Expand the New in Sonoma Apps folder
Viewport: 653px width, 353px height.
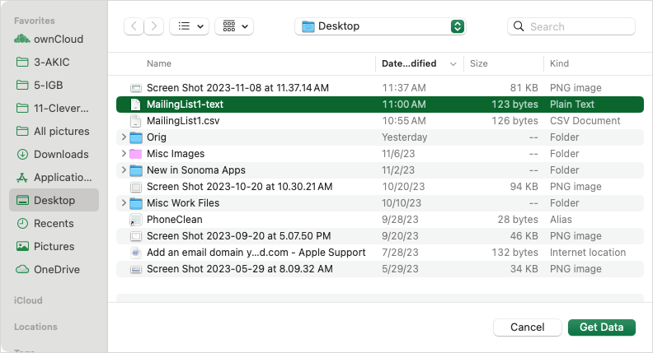124,170
